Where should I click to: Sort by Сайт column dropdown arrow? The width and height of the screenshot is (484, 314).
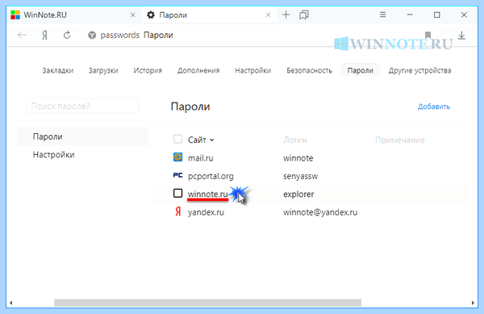[x=211, y=140]
